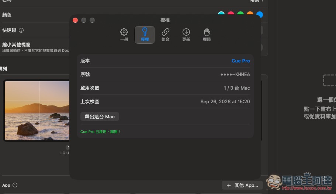Click the 上次檢查 row label
The width and height of the screenshot is (336, 194).
tap(90, 101)
